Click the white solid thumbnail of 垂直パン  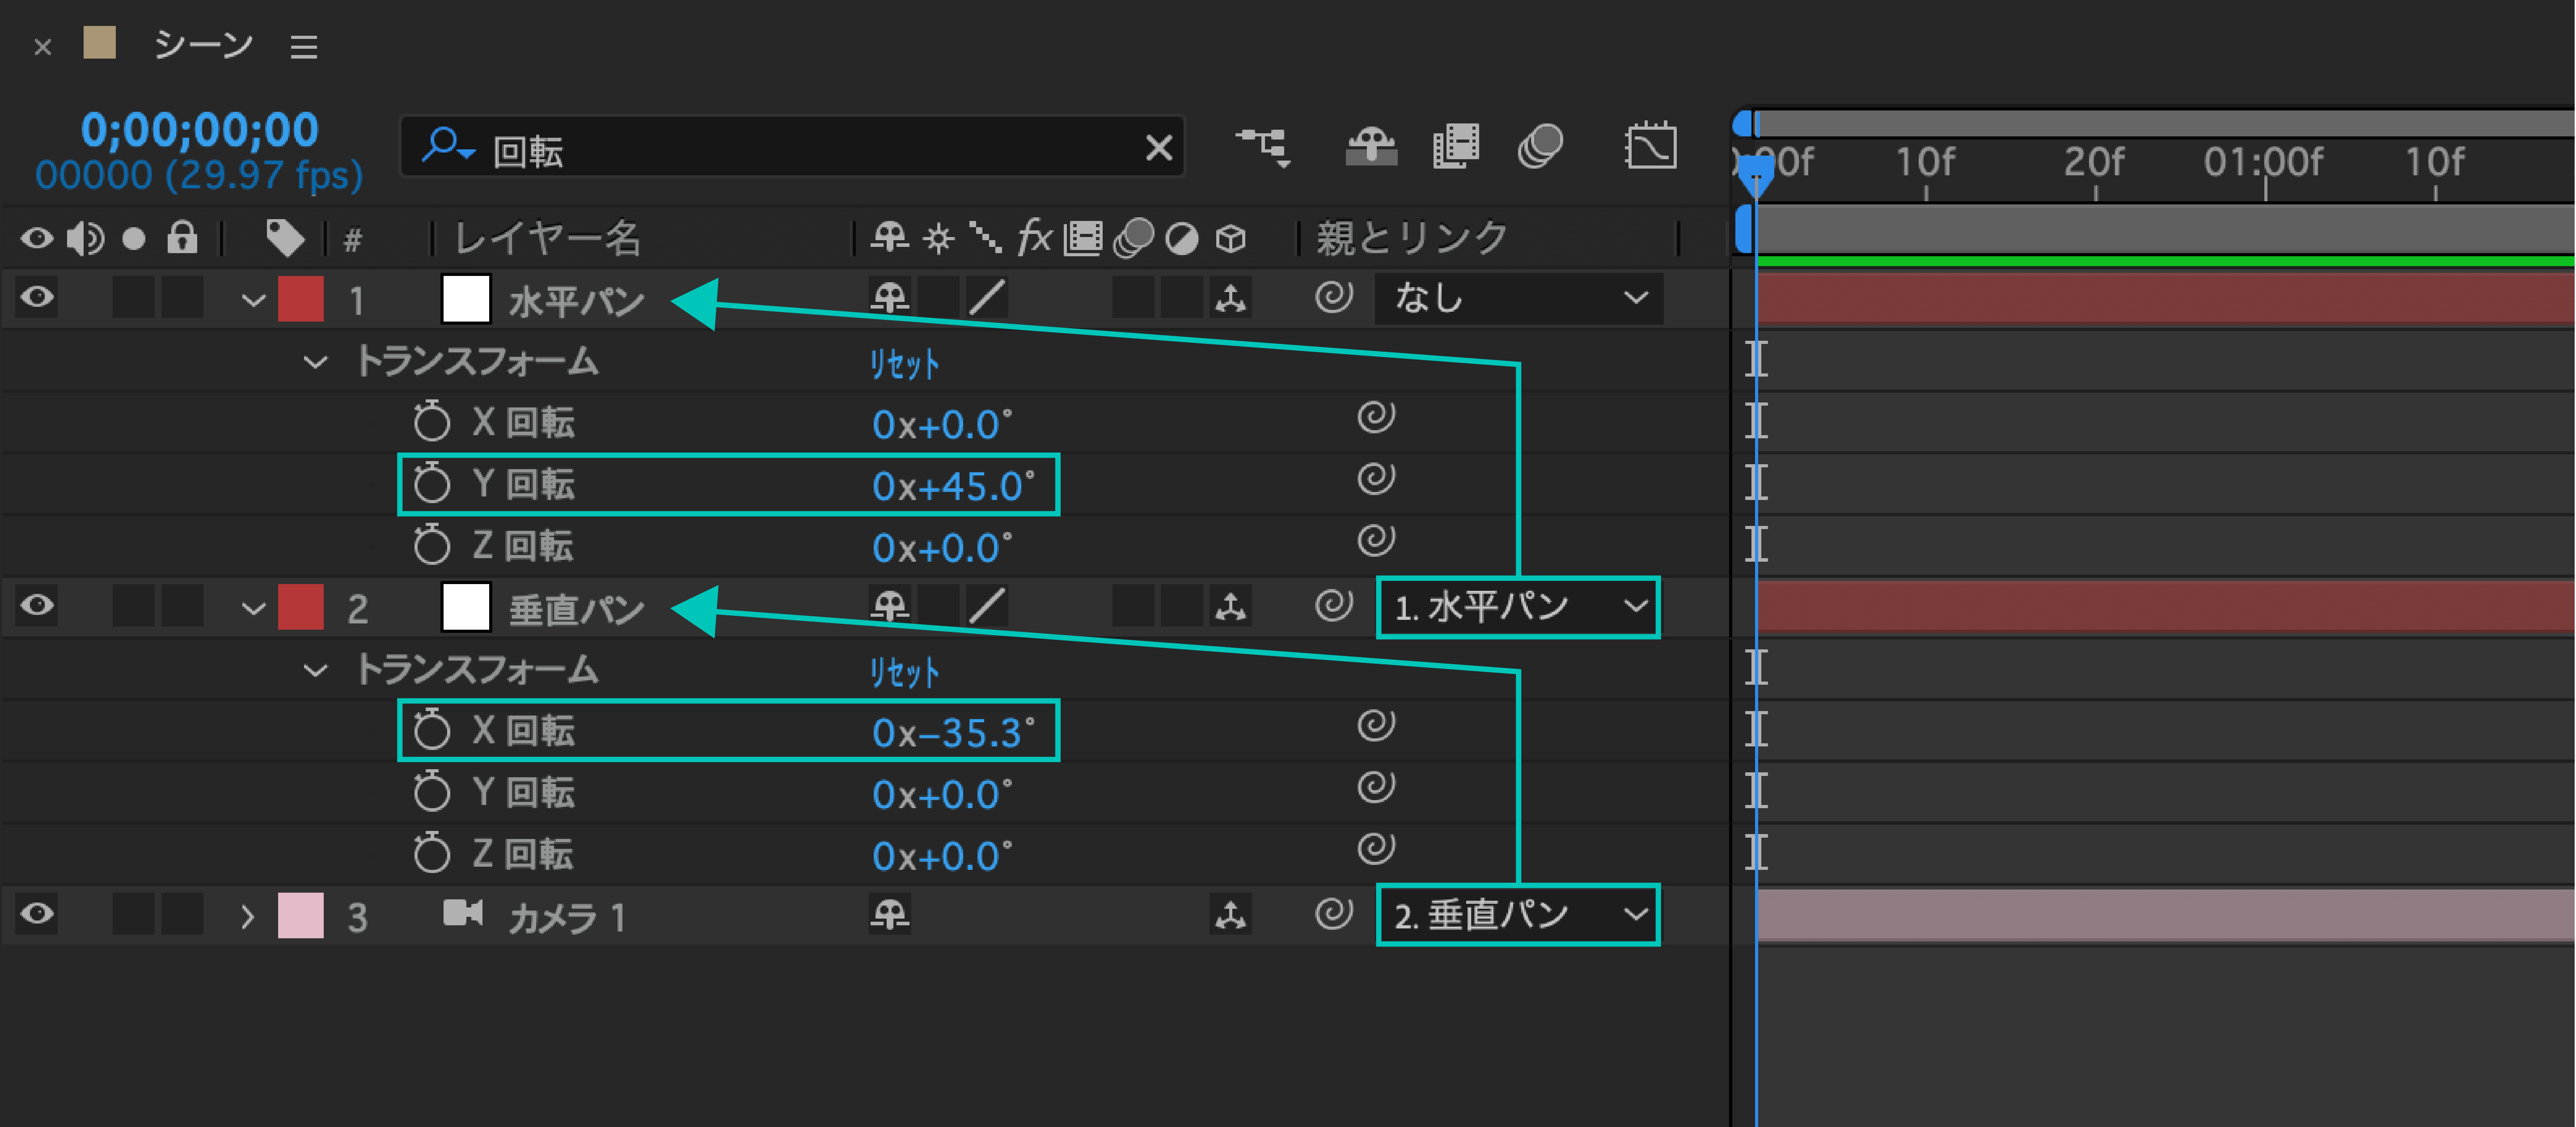466,607
